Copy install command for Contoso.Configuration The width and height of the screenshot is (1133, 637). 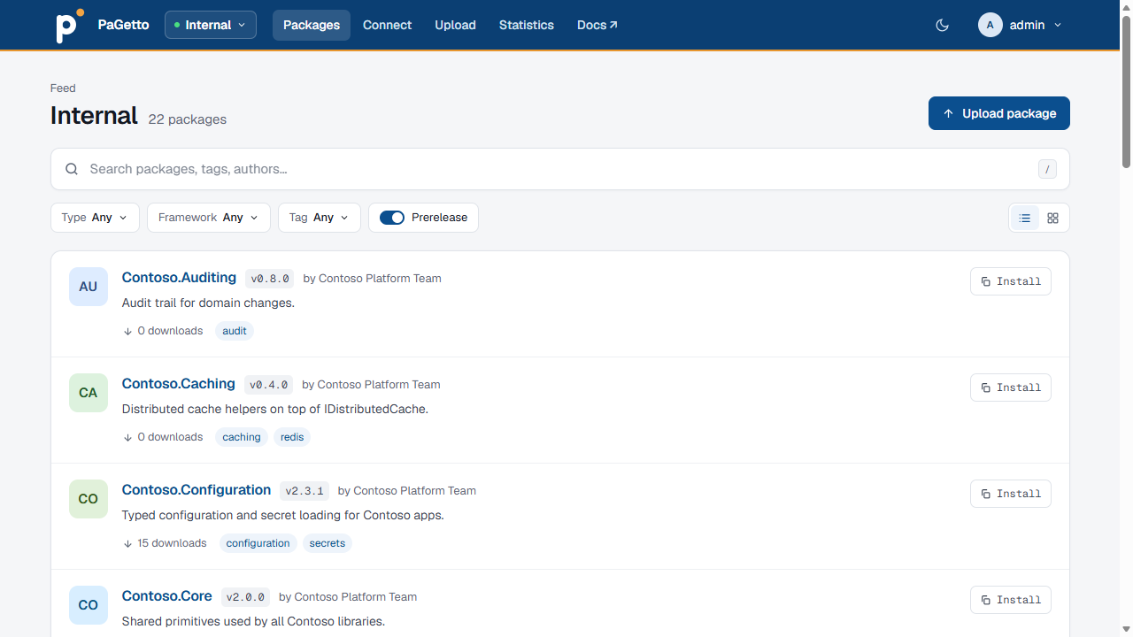1011,494
